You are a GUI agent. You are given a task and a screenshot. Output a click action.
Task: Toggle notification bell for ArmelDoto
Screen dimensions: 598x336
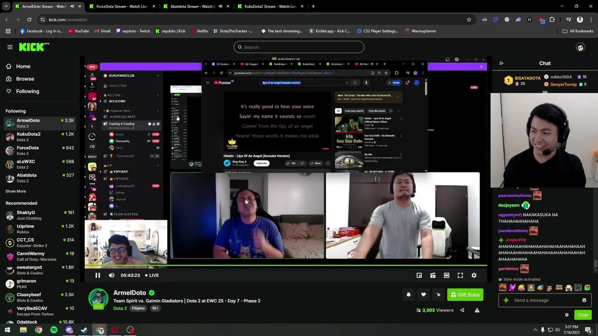point(408,295)
